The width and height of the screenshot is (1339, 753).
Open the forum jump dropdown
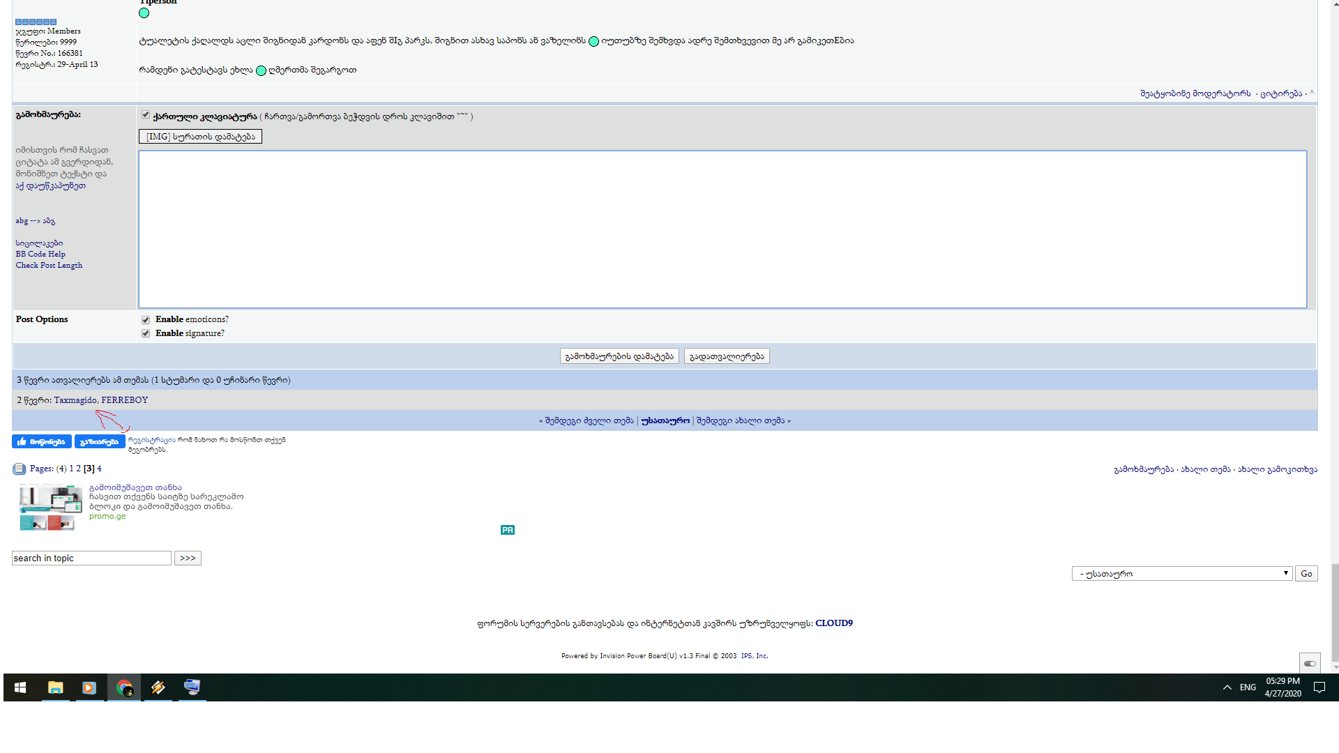tap(1181, 574)
